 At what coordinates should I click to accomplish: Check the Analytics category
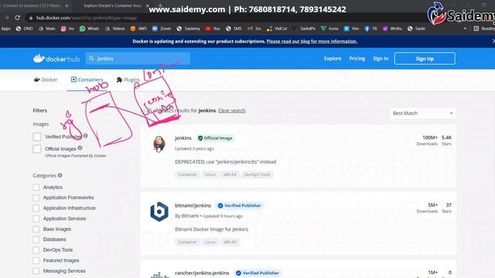click(36, 187)
